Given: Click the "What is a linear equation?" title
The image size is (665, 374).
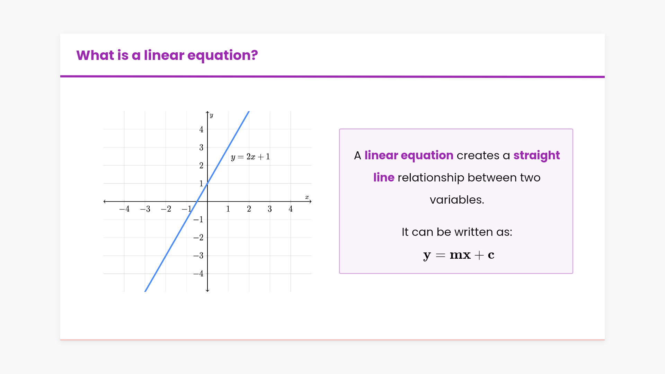Looking at the screenshot, I should coord(167,55).
